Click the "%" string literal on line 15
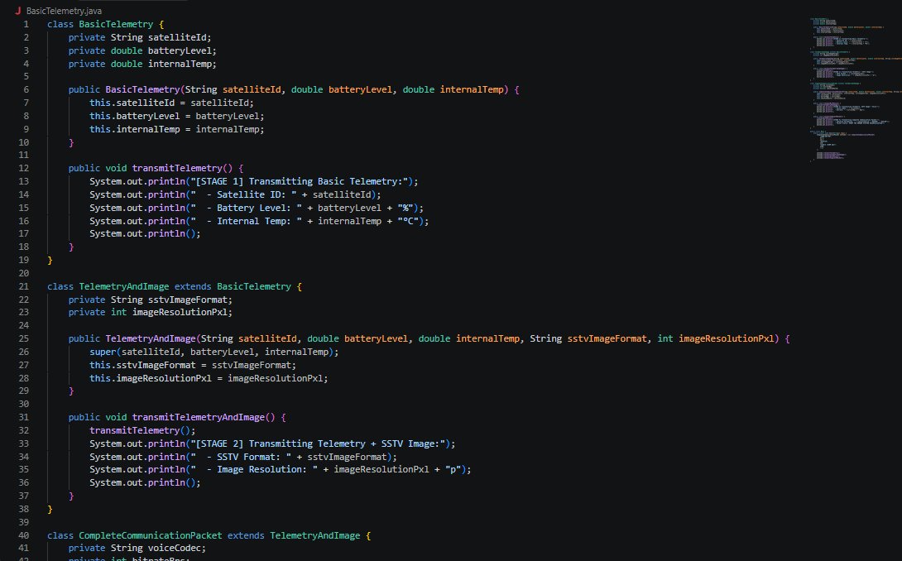The image size is (902, 561). [x=405, y=208]
